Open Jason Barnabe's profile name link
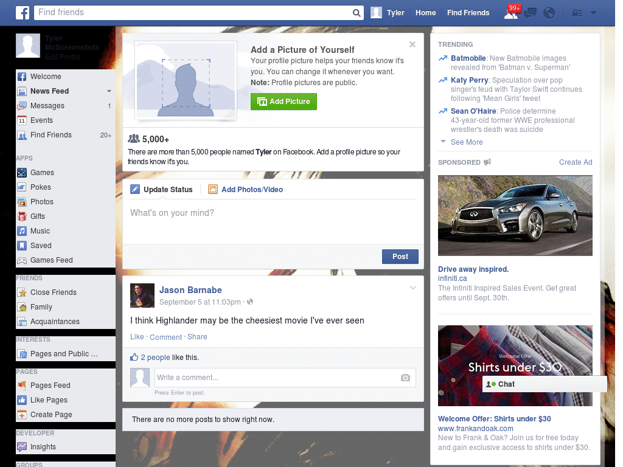Screen dimensions: 623x467 pyautogui.click(x=190, y=290)
